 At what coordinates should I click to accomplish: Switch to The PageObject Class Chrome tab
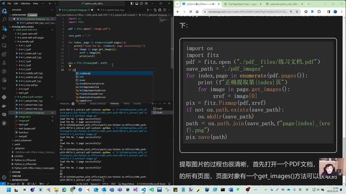click(243, 4)
